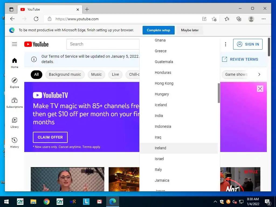Choose Italy from location list

179,170
